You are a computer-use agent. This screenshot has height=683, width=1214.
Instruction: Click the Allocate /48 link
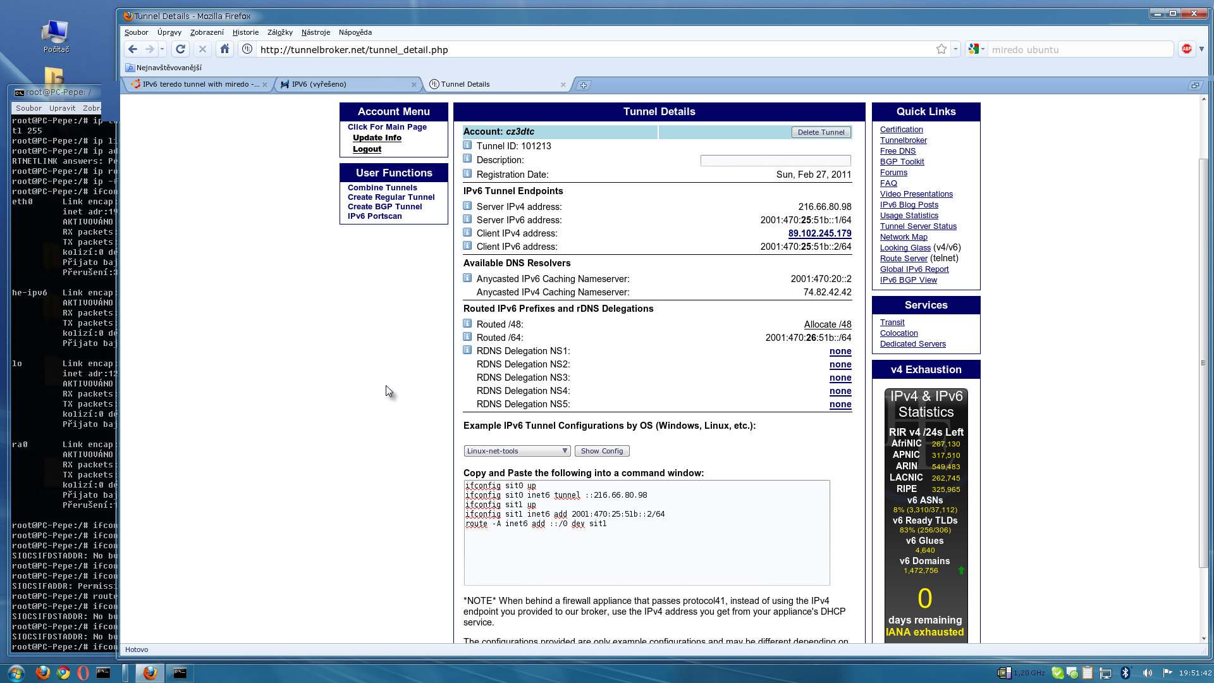828,324
